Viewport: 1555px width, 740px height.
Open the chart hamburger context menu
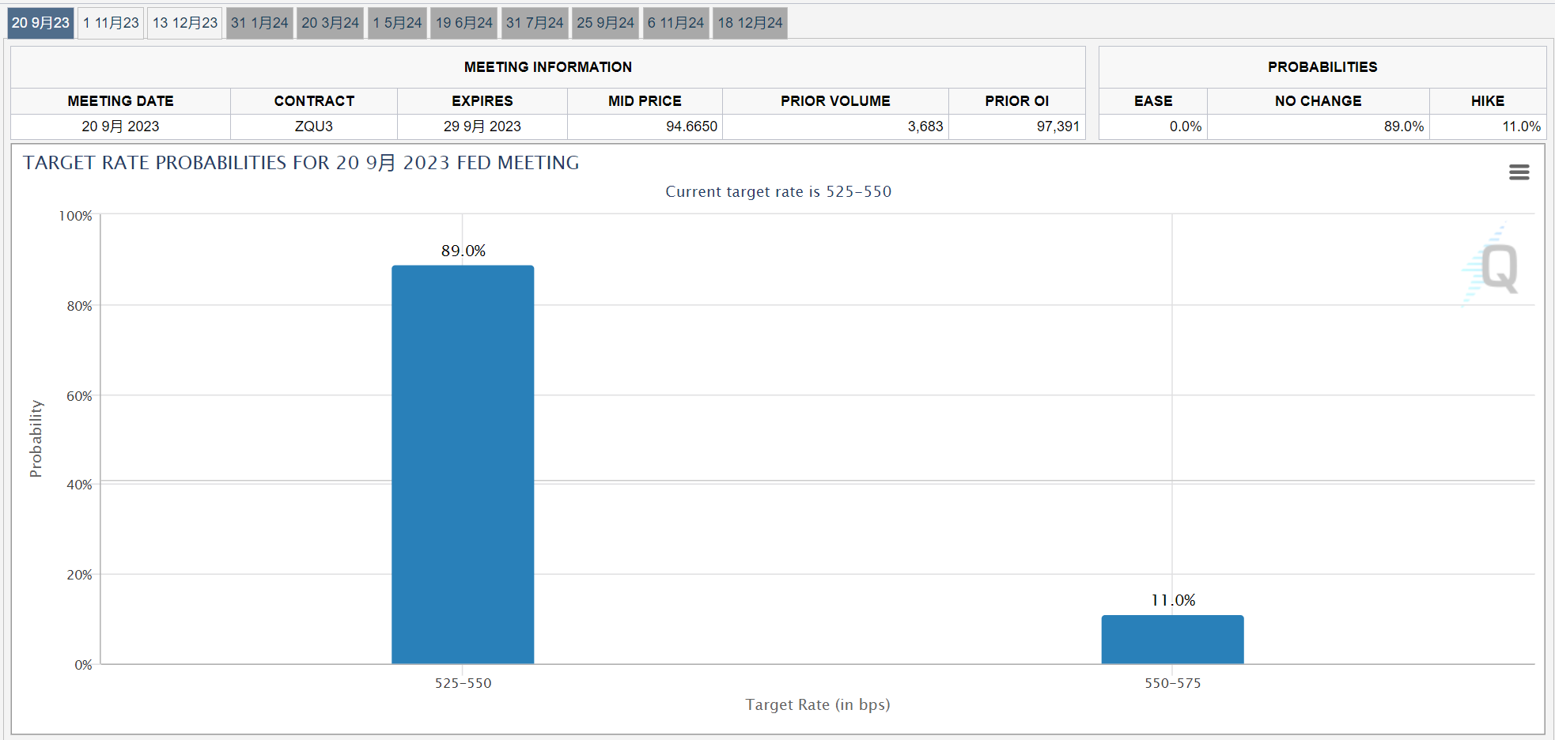click(x=1519, y=172)
